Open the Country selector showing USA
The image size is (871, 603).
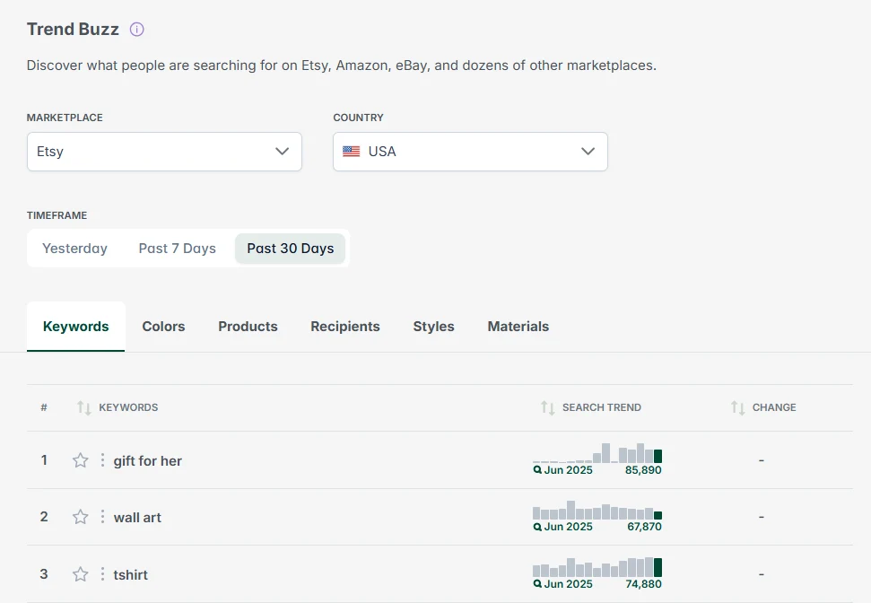(469, 151)
